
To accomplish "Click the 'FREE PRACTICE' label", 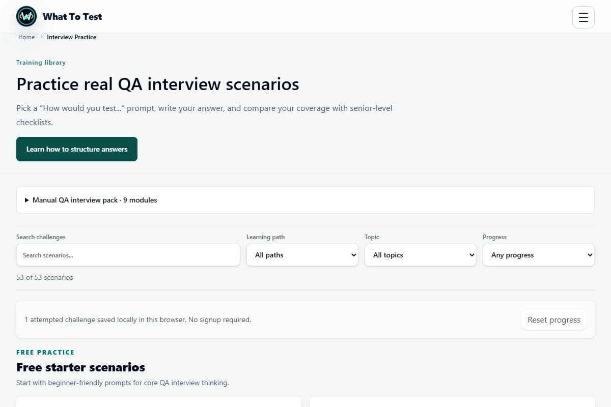I will point(45,352).
